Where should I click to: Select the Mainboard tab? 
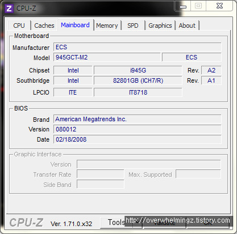click(76, 25)
